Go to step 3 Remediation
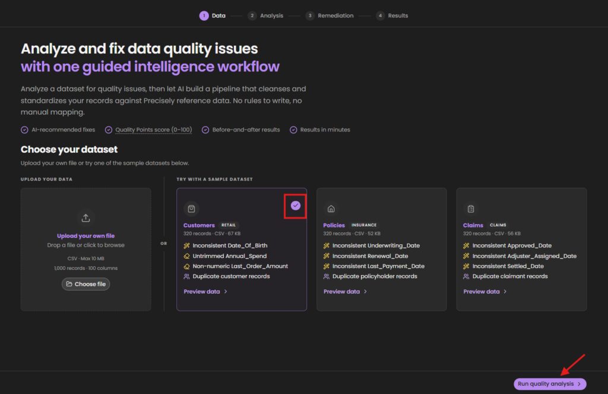Image resolution: width=608 pixels, height=394 pixels. pyautogui.click(x=330, y=15)
